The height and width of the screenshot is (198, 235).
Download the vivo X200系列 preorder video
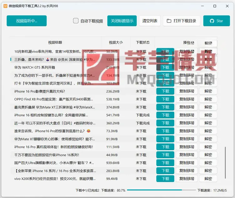pyautogui.click(x=165, y=179)
